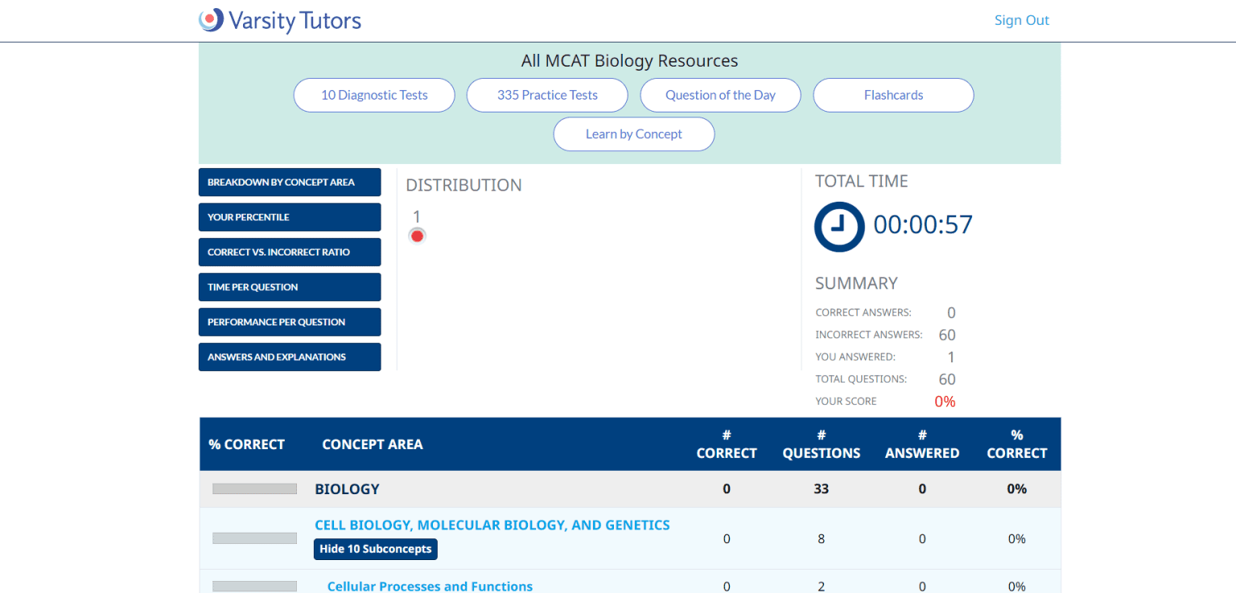Viewport: 1236px width, 593px height.
Task: Expand Cellular Processes and Functions row
Action: pyautogui.click(x=430, y=586)
